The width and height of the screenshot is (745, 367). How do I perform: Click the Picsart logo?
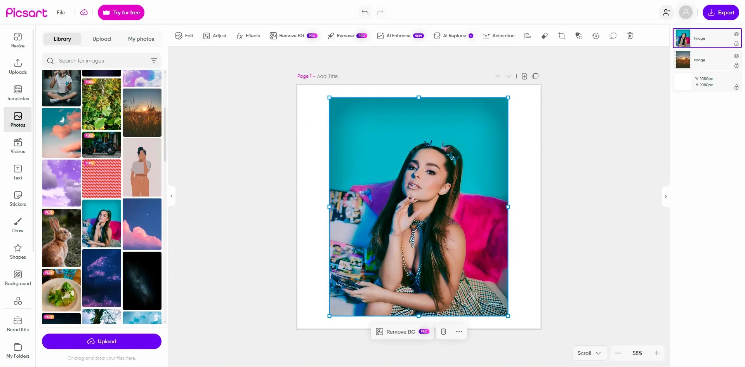26,12
